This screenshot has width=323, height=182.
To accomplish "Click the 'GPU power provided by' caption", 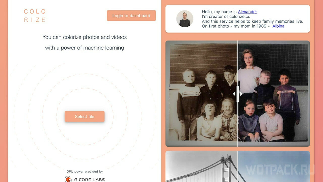I will 85,171.
